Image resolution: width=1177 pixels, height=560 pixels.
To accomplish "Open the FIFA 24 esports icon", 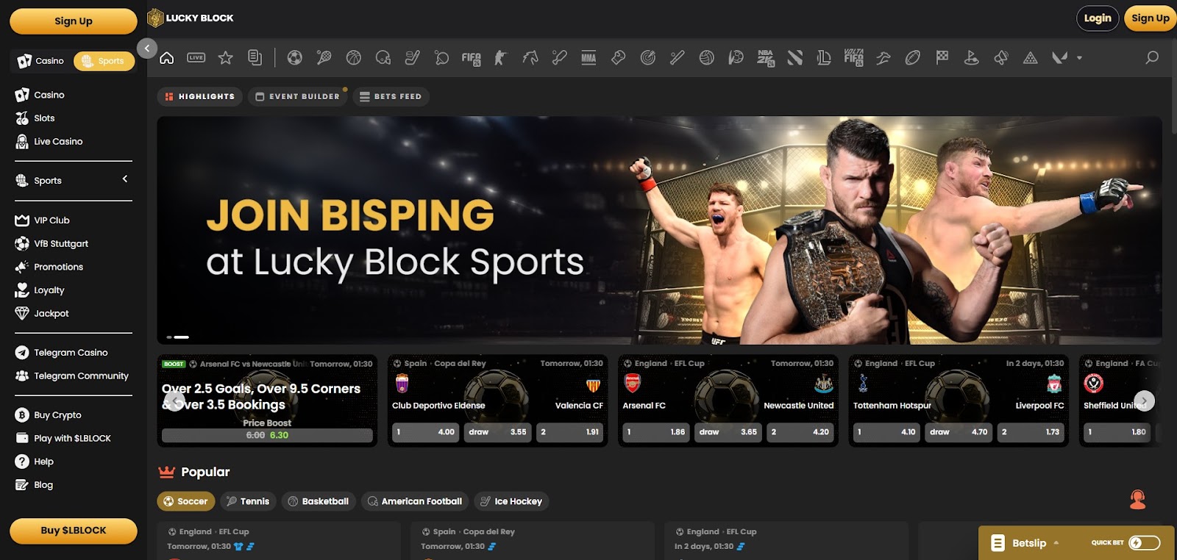I will pyautogui.click(x=471, y=58).
